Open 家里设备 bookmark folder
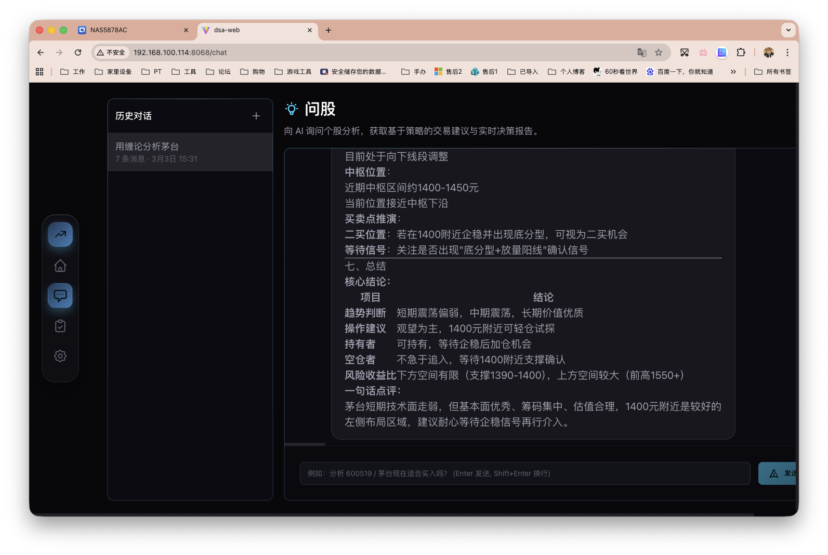The height and width of the screenshot is (555, 828). tap(113, 72)
